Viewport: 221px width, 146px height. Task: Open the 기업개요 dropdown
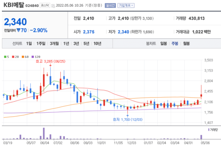click(126, 5)
